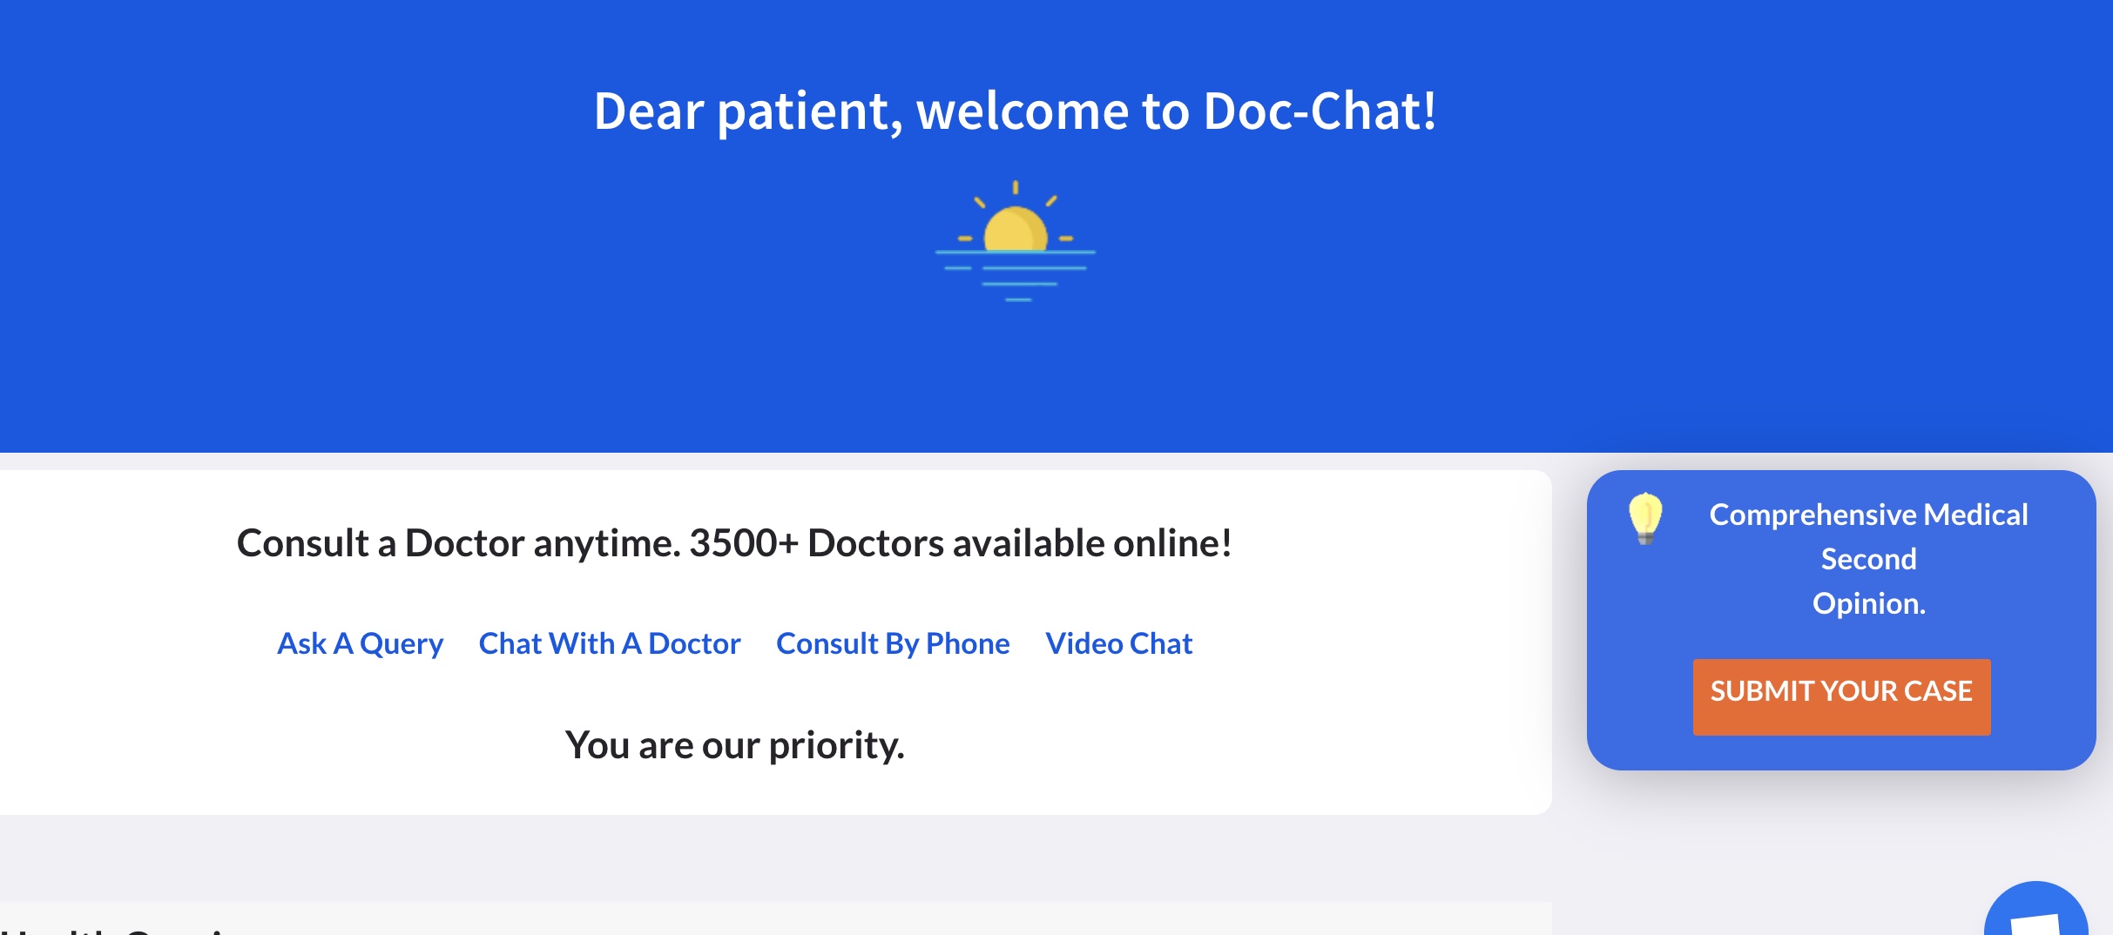Click the word Second in blue card
Viewport: 2113px width, 935px height.
coord(1868,559)
